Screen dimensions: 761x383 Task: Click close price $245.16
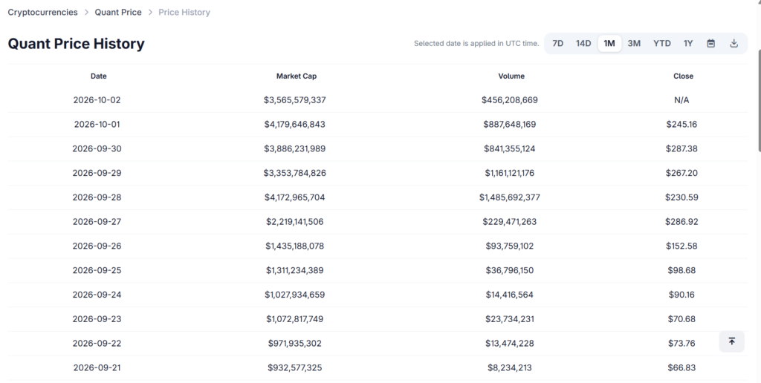681,124
